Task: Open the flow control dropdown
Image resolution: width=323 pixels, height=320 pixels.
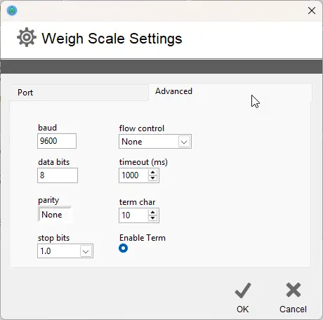Action: [x=155, y=142]
